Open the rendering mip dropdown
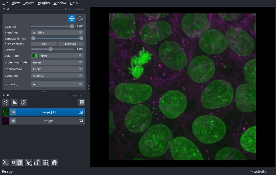 click(x=57, y=84)
